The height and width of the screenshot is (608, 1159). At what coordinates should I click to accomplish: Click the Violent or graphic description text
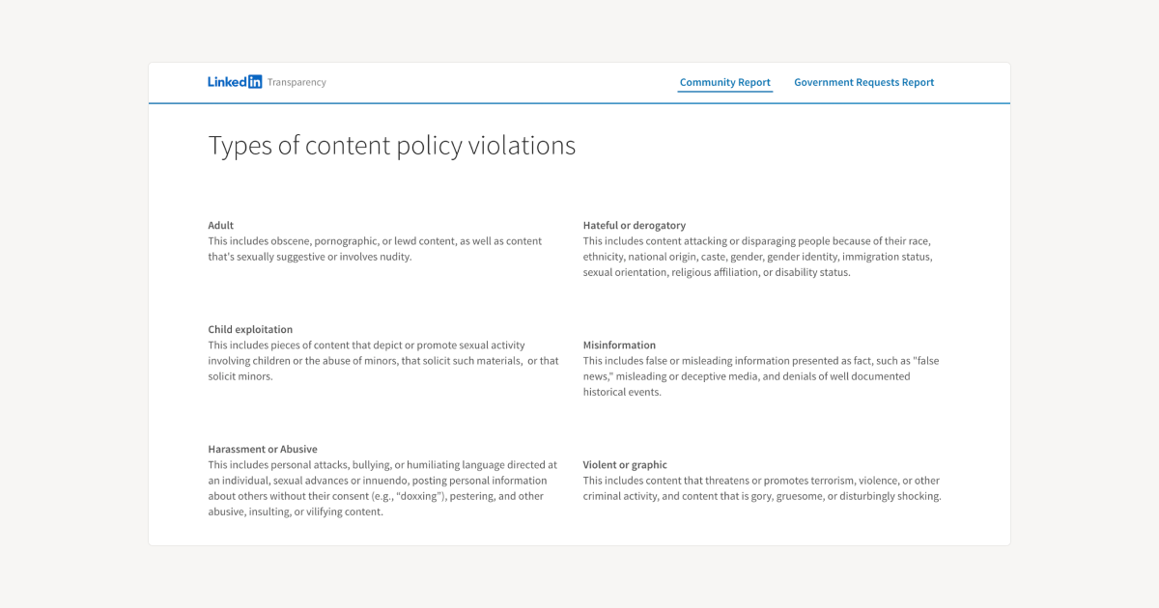(761, 487)
